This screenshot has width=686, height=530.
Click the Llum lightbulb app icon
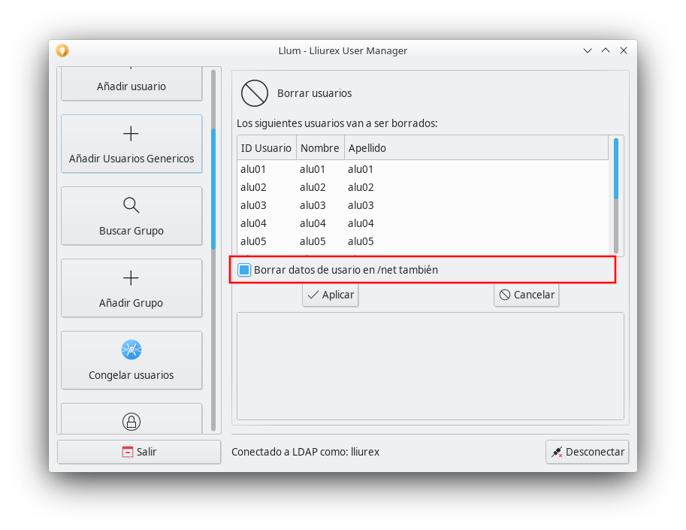coord(62,50)
